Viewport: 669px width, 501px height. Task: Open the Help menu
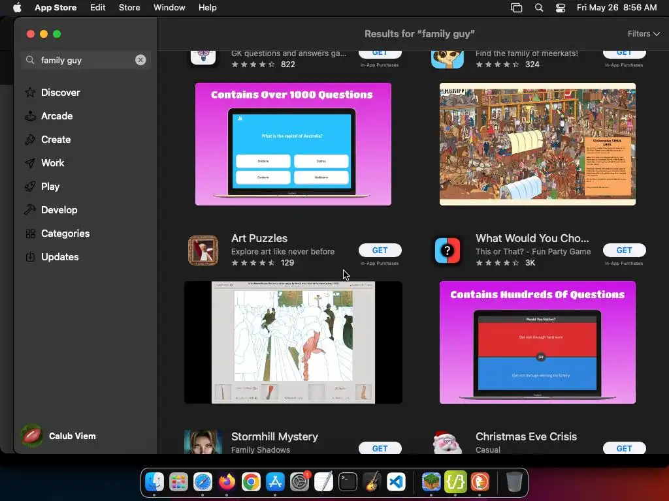click(207, 8)
